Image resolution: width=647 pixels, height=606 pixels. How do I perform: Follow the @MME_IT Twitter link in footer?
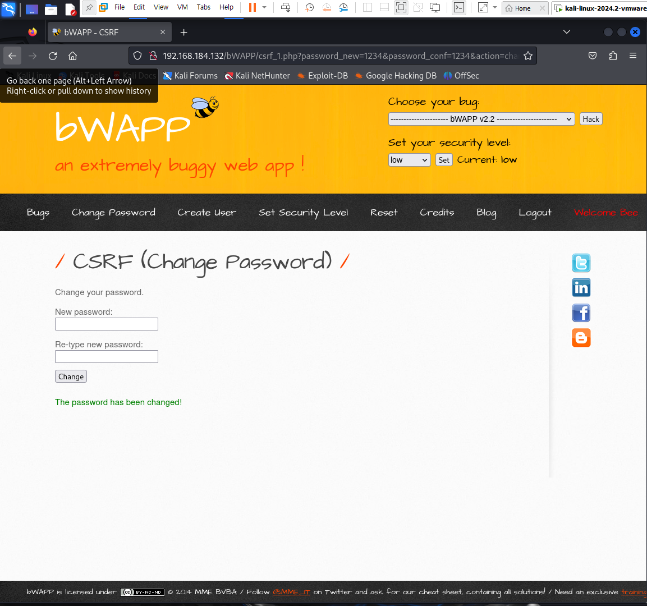coord(291,592)
